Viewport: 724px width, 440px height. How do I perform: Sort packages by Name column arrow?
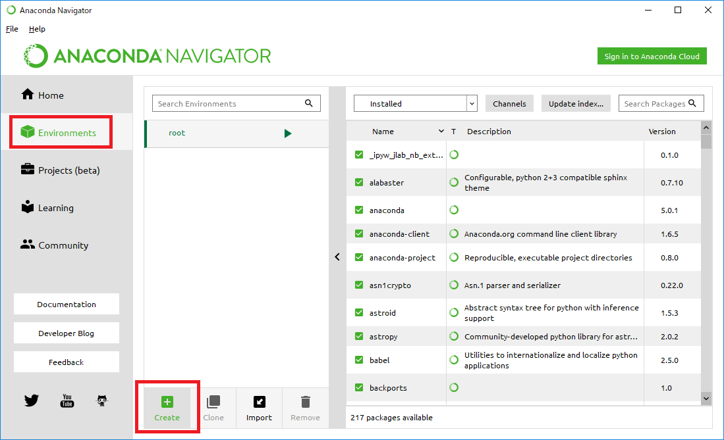pos(441,132)
